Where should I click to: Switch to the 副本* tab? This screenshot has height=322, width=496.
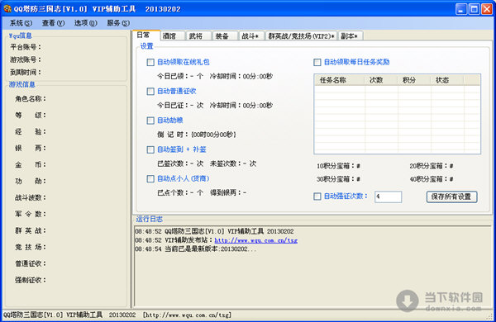pyautogui.click(x=351, y=36)
